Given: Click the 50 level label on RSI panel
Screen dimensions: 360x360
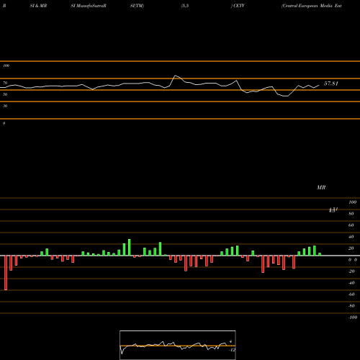Looking at the screenshot, I should (x=5, y=94).
